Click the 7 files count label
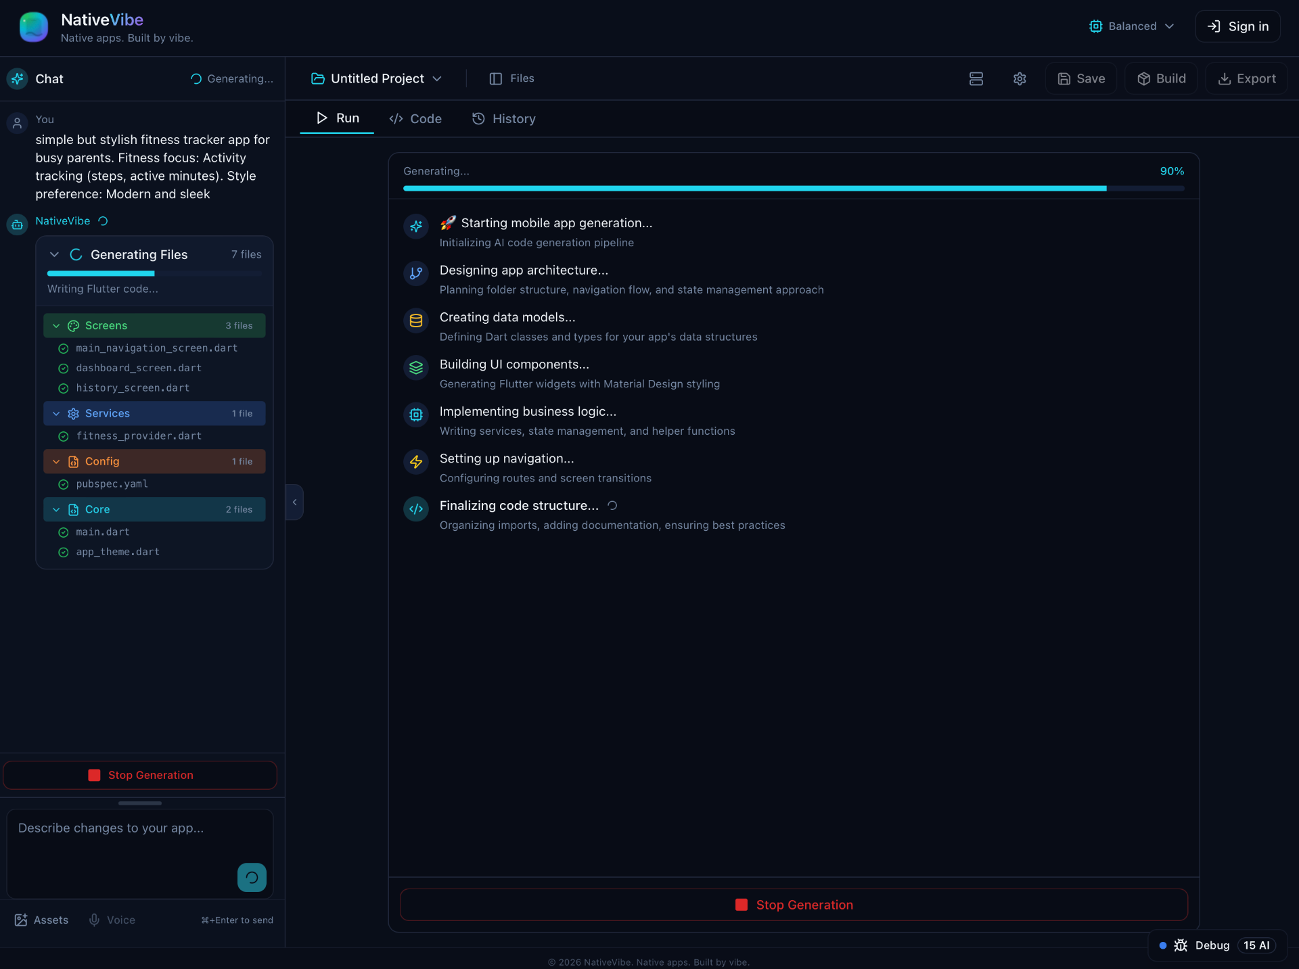Viewport: 1299px width, 969px height. tap(246, 254)
